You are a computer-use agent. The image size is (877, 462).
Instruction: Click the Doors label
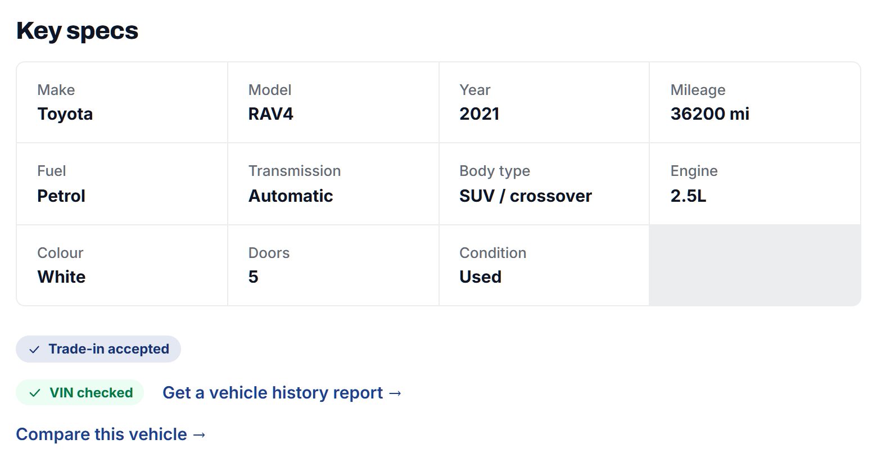click(x=269, y=253)
